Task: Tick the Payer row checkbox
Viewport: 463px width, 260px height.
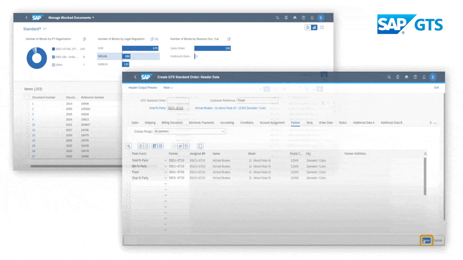Action: (x=128, y=172)
